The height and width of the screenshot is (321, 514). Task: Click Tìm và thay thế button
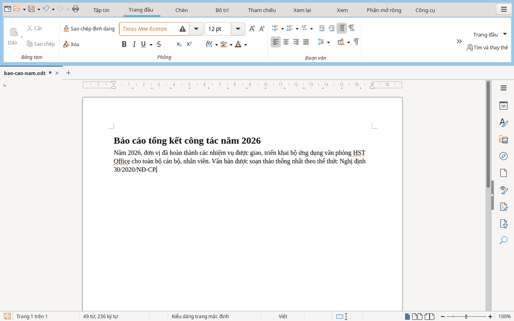(x=487, y=47)
